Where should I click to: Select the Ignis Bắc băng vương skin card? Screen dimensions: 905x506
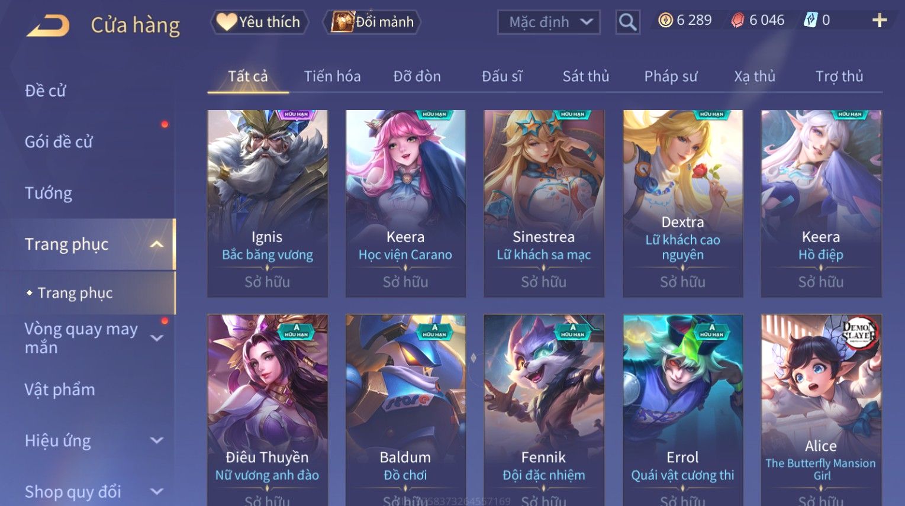pos(268,204)
